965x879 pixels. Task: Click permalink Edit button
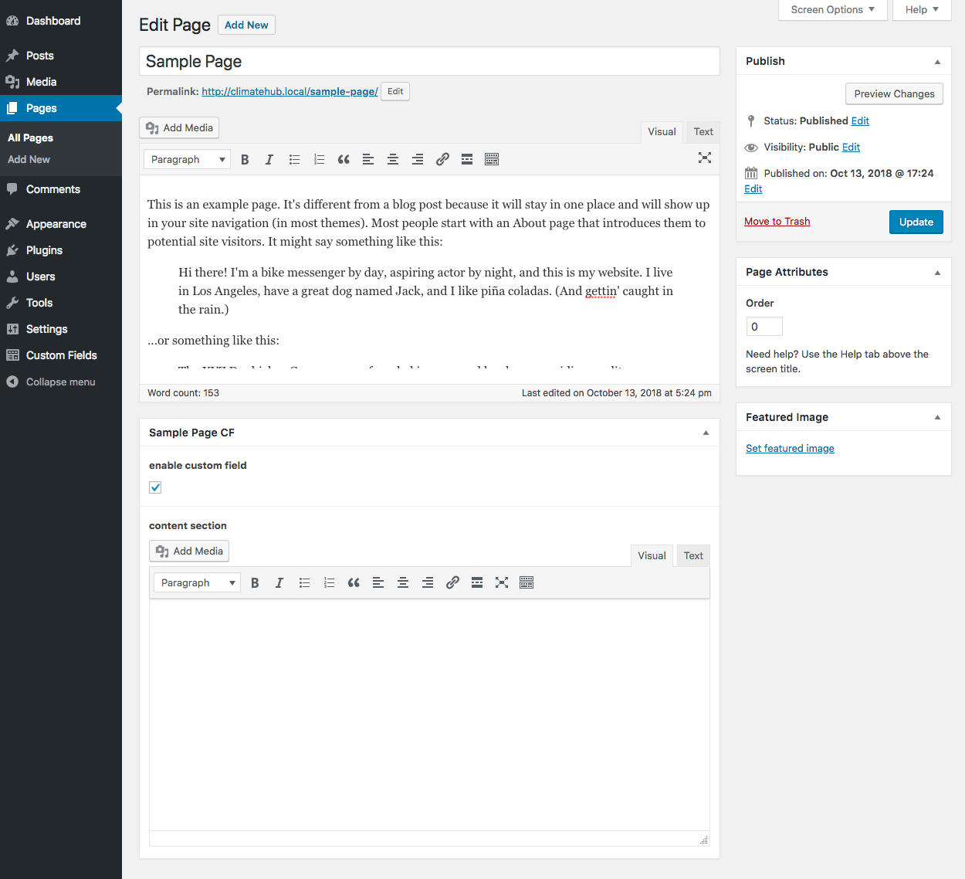click(x=395, y=91)
